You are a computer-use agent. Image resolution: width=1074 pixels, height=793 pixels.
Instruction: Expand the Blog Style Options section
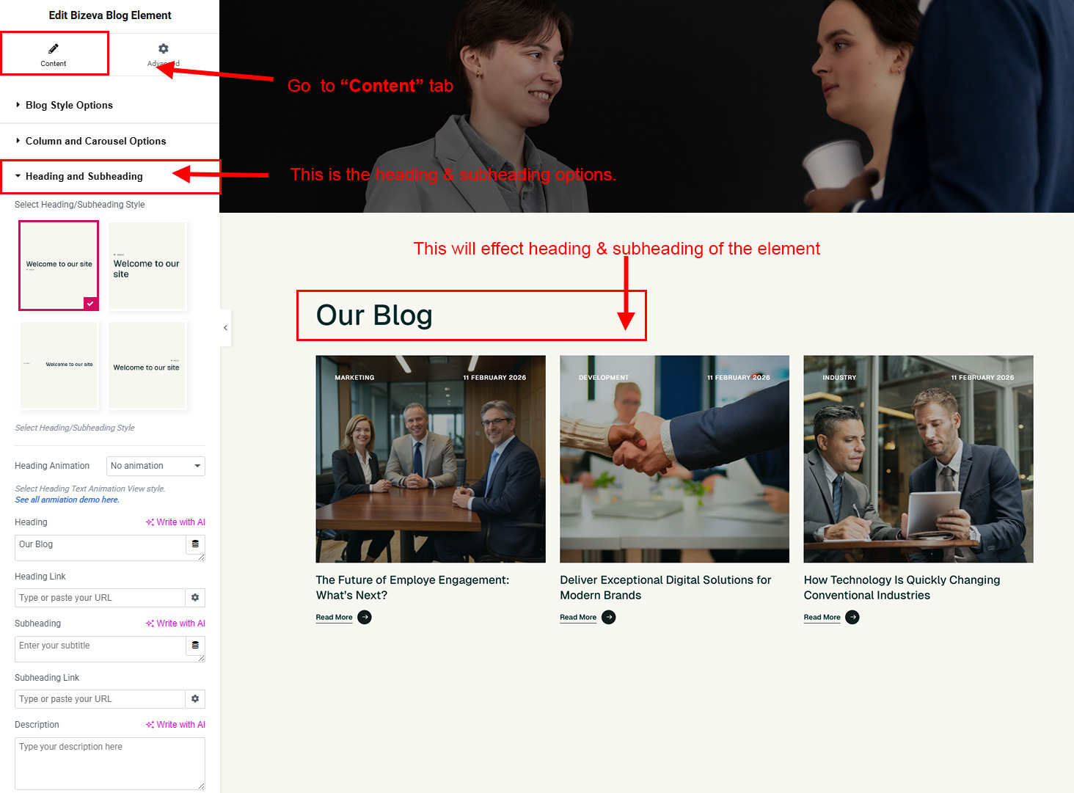tap(69, 106)
